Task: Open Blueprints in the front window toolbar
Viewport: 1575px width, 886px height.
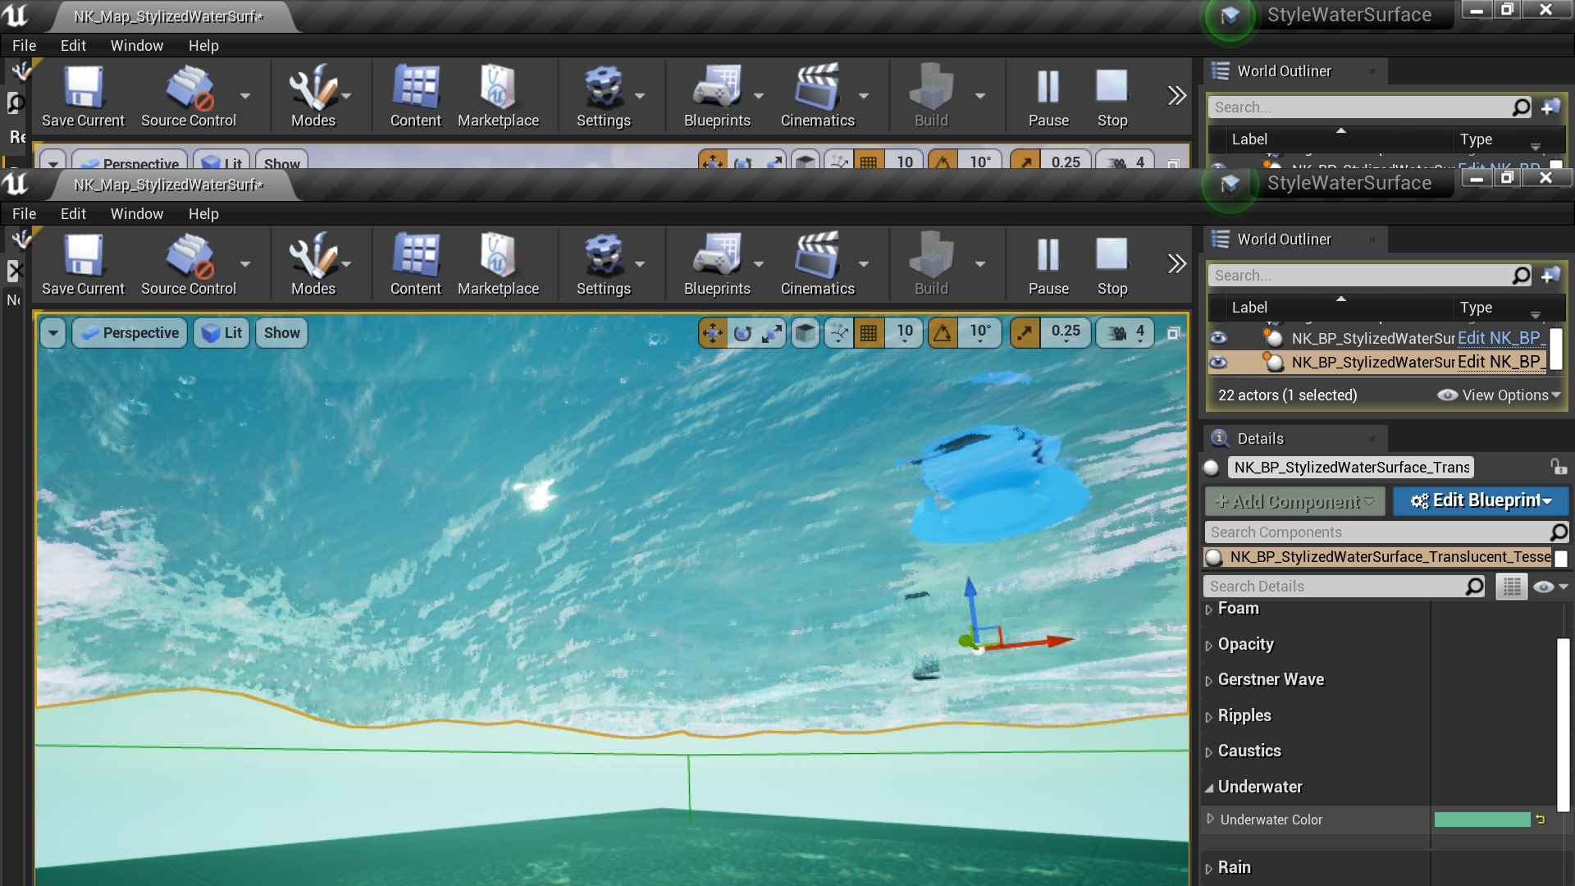Action: point(717,264)
